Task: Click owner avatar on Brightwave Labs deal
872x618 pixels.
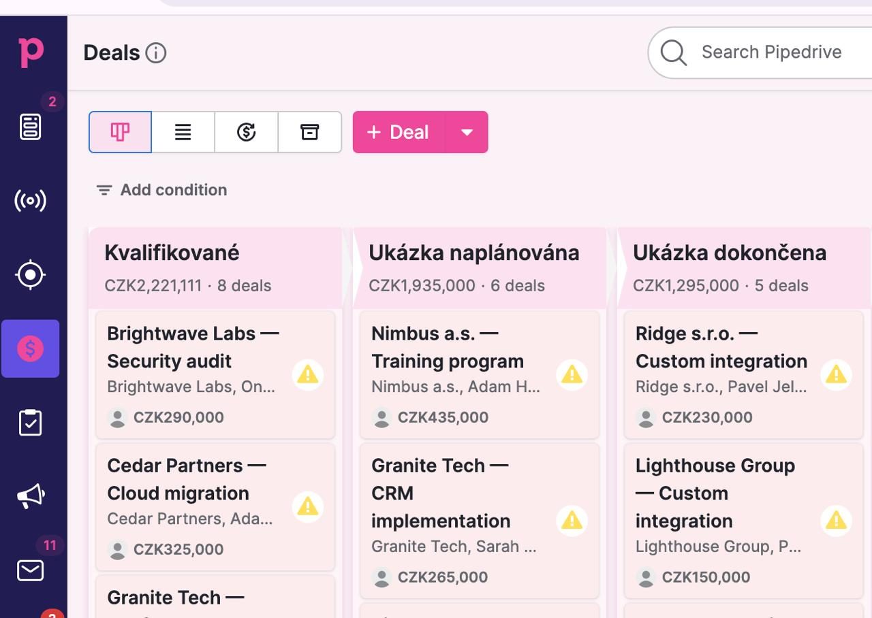Action: (118, 417)
